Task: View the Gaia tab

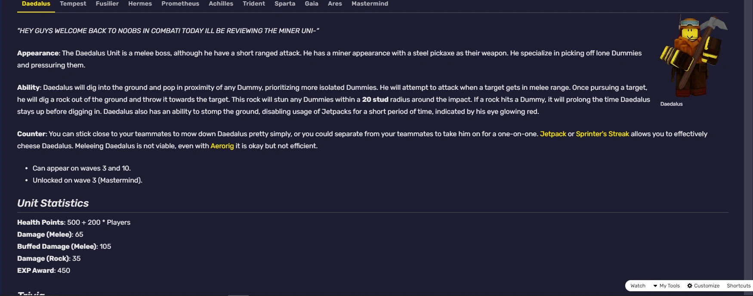Action: pyautogui.click(x=311, y=3)
